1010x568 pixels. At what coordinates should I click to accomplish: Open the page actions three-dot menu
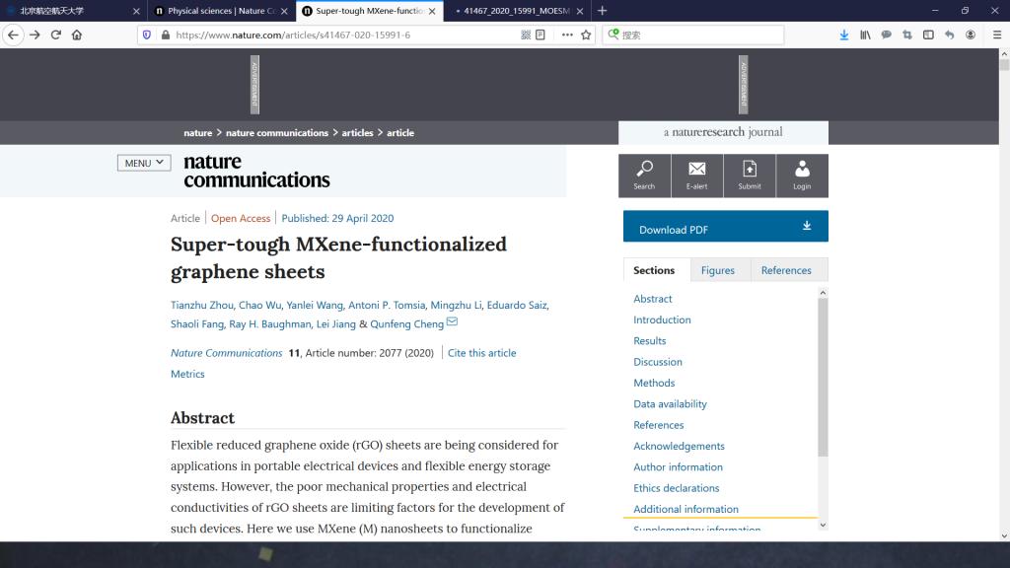(567, 35)
